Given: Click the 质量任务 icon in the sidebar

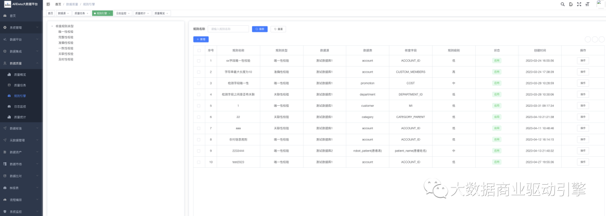Looking at the screenshot, I should (10, 85).
